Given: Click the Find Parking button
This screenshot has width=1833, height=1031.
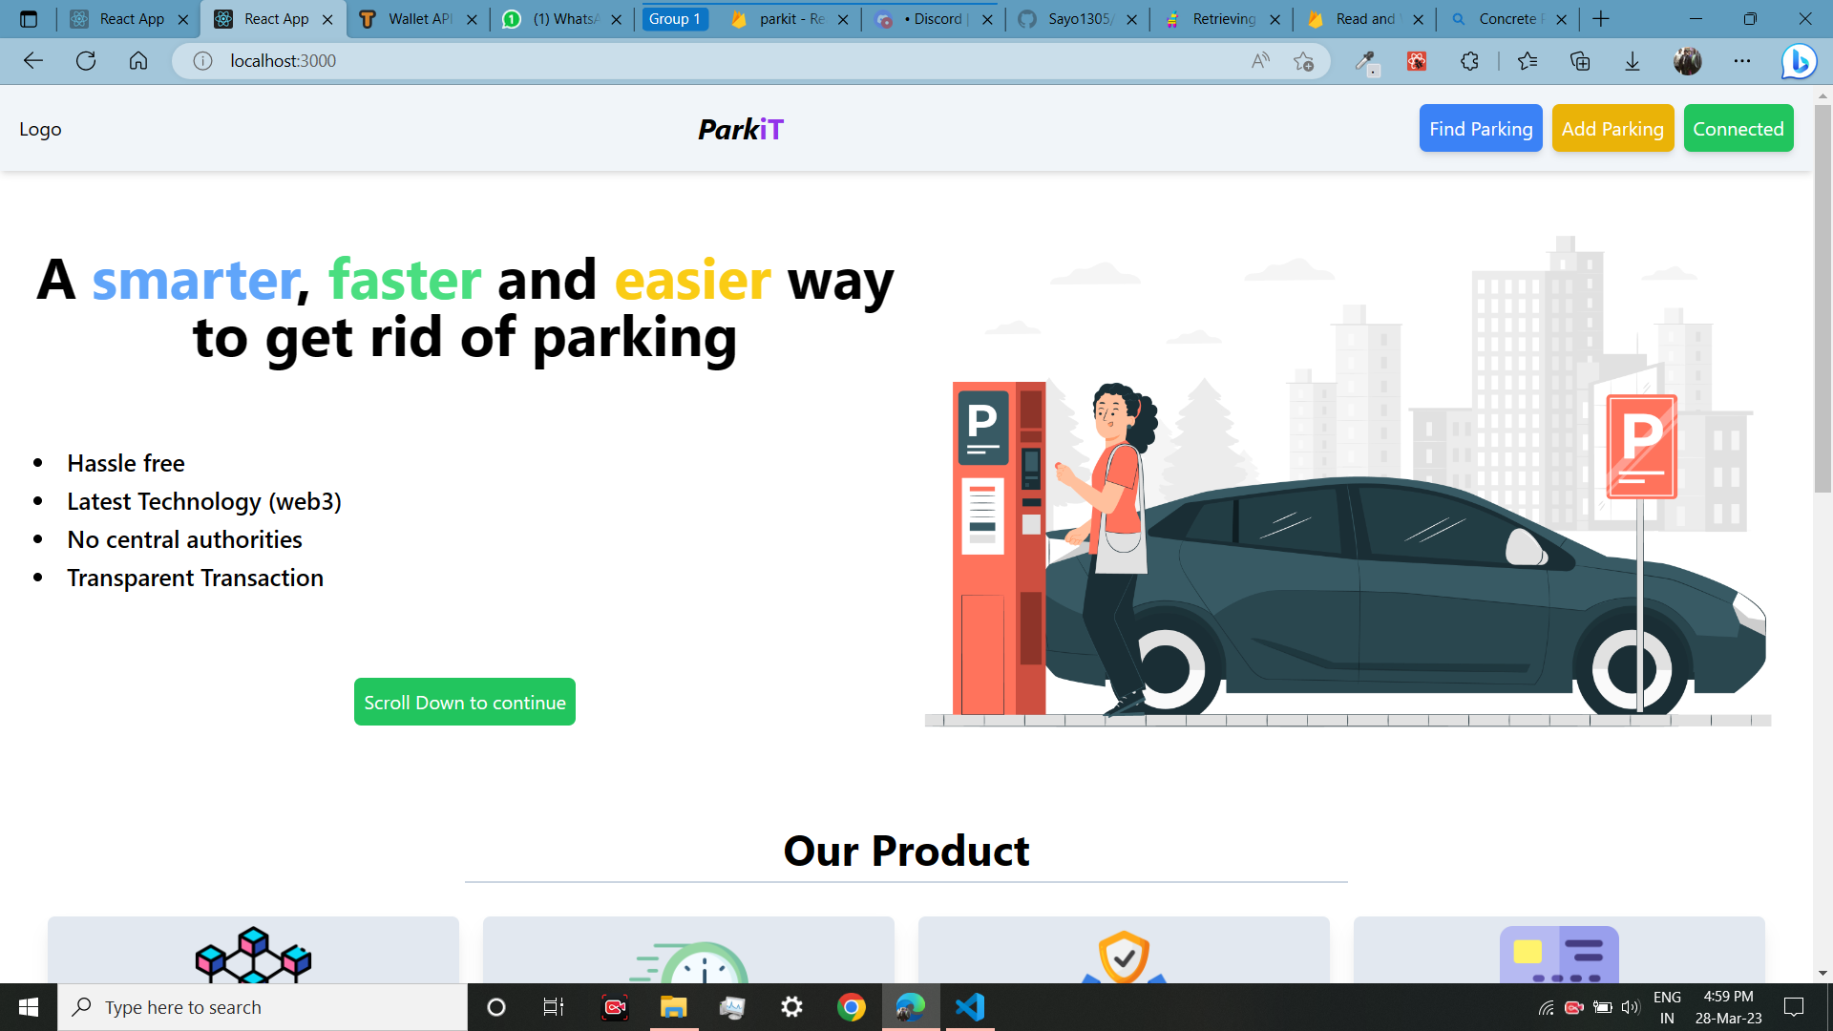Looking at the screenshot, I should click(1480, 129).
